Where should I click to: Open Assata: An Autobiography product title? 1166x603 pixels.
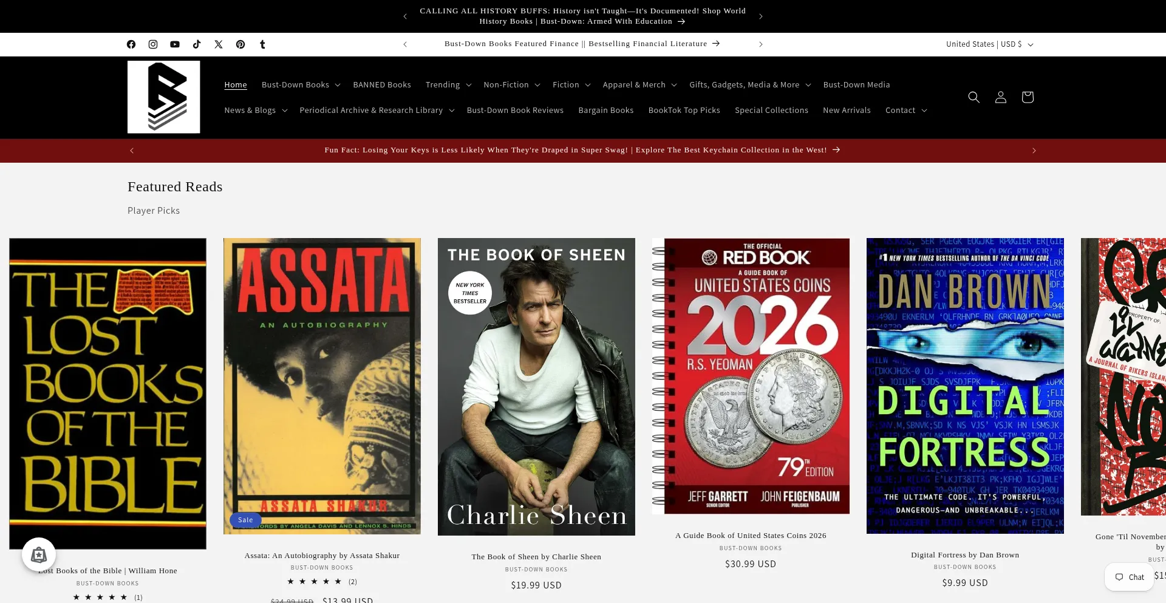tap(322, 556)
